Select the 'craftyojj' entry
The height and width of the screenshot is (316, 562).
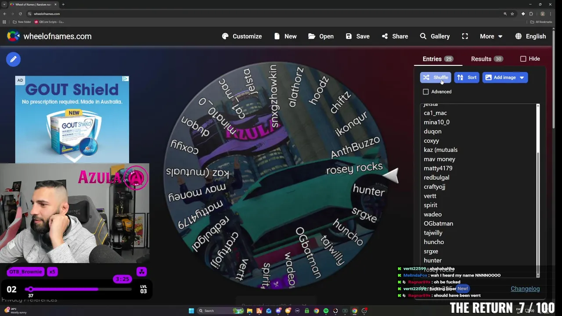click(434, 187)
